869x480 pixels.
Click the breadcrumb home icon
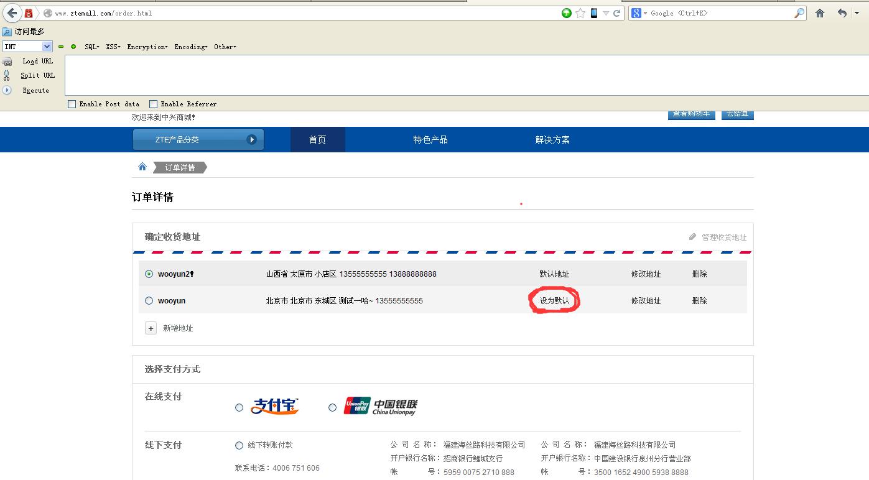pos(142,167)
